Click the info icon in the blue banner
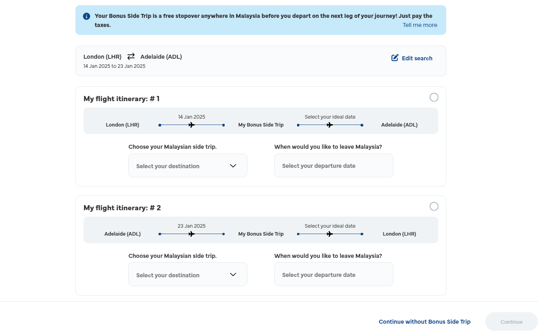 point(87,16)
